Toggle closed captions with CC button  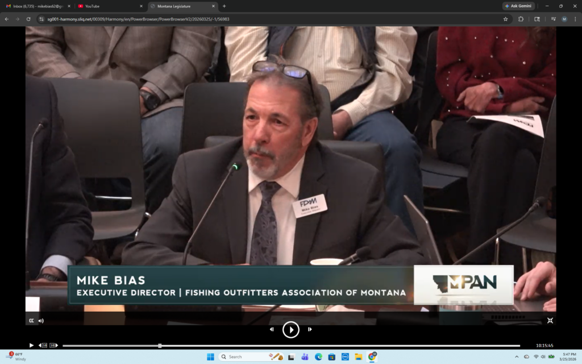tap(32, 321)
